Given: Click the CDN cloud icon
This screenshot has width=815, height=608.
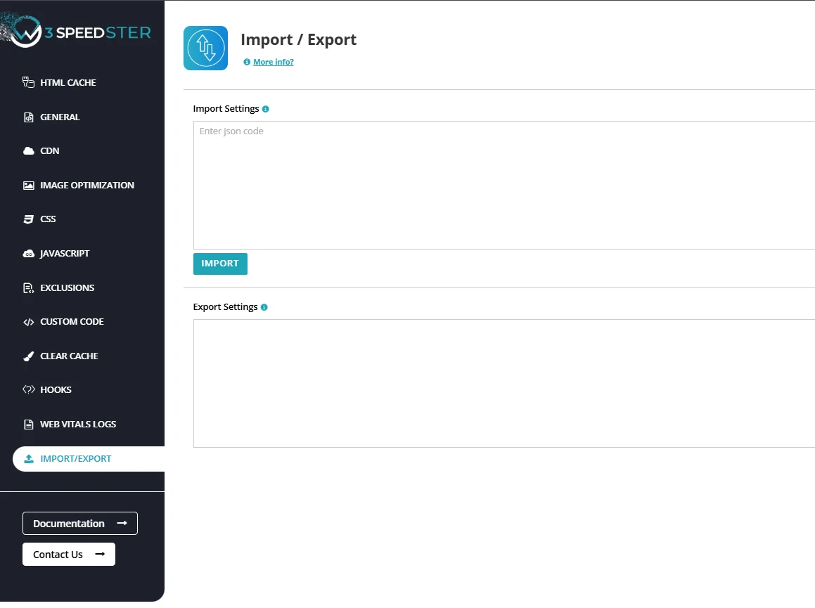Looking at the screenshot, I should pos(28,151).
